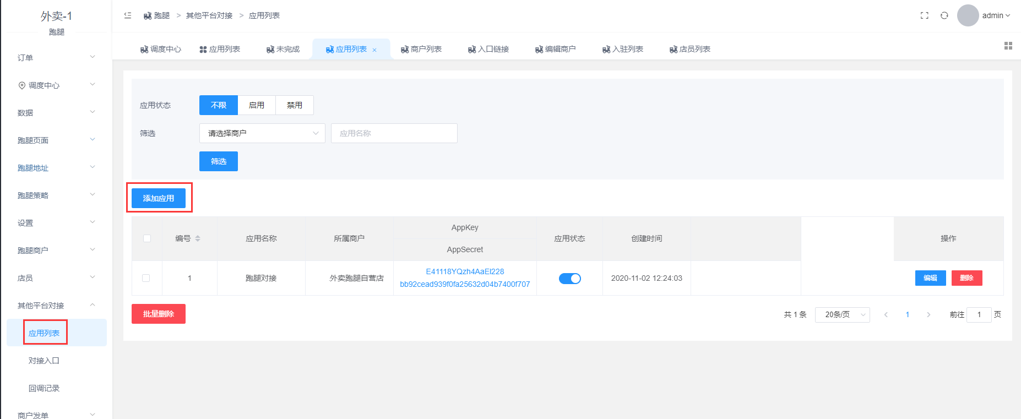The width and height of the screenshot is (1021, 419).
Task: Check the select-all header checkbox
Action: click(147, 238)
